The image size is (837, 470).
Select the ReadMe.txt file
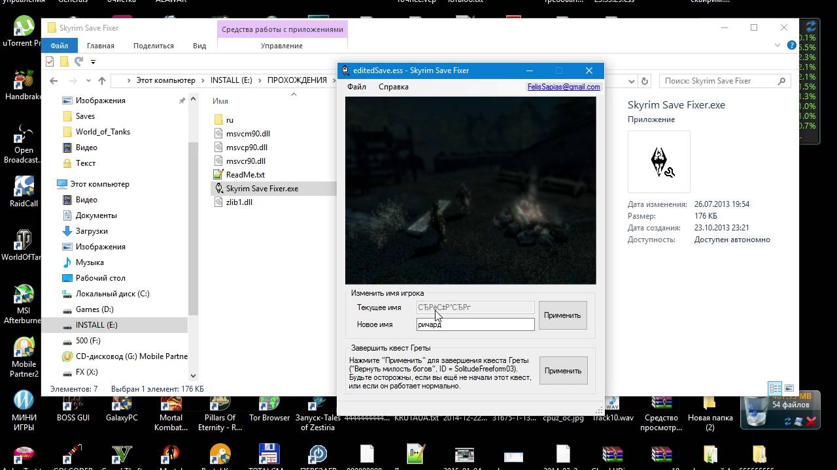click(245, 175)
